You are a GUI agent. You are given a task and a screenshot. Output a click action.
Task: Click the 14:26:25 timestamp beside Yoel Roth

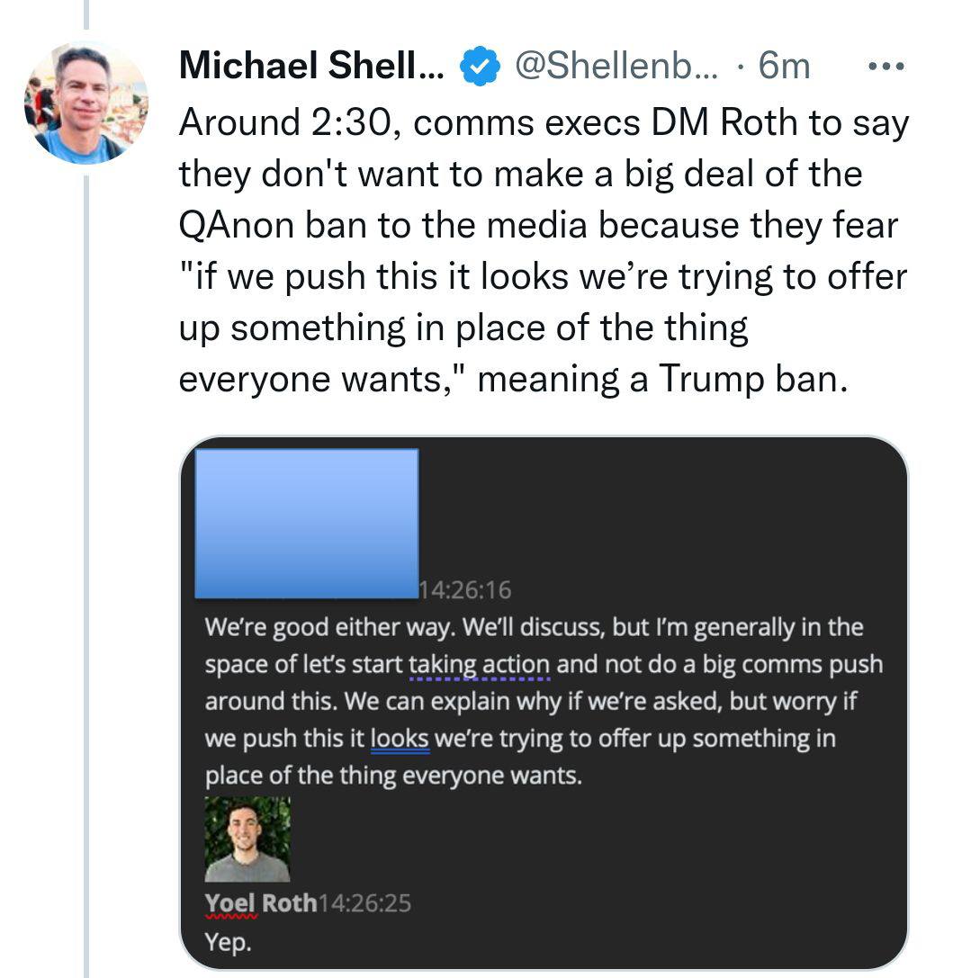[x=364, y=903]
